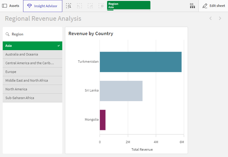
Task: Select Australia and Oceania region
Action: click(x=32, y=54)
